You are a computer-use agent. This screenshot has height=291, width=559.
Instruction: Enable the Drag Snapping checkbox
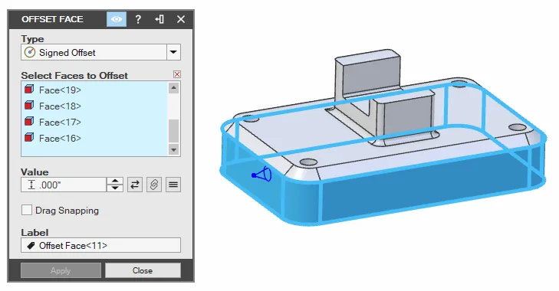point(27,210)
